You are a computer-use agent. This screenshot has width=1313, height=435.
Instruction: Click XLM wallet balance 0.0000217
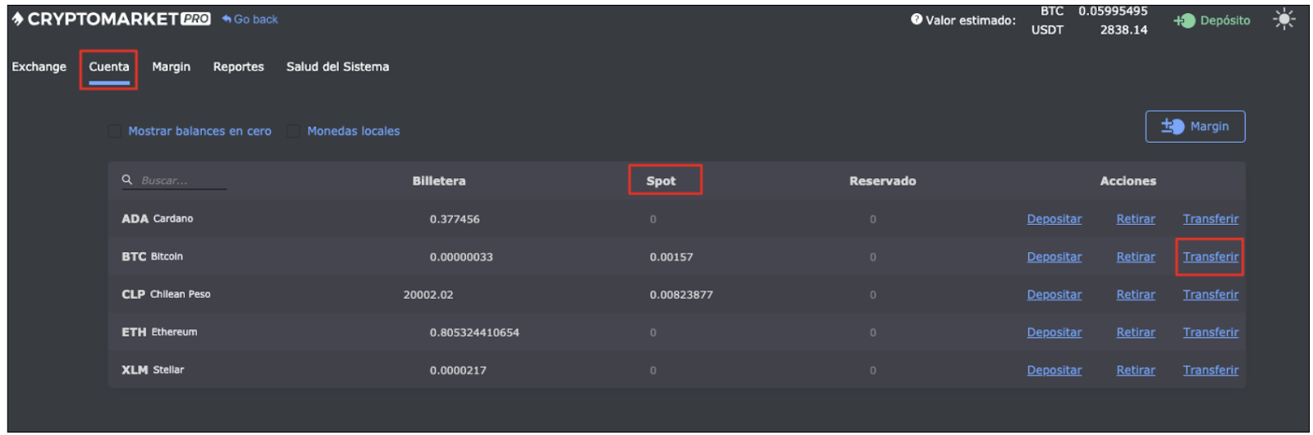458,370
